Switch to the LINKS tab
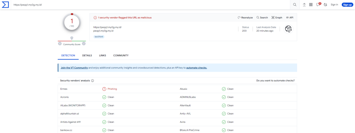The width and height of the screenshot is (355, 133). pos(103,55)
